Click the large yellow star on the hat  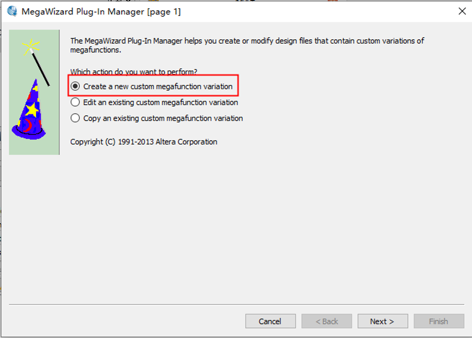click(32, 109)
